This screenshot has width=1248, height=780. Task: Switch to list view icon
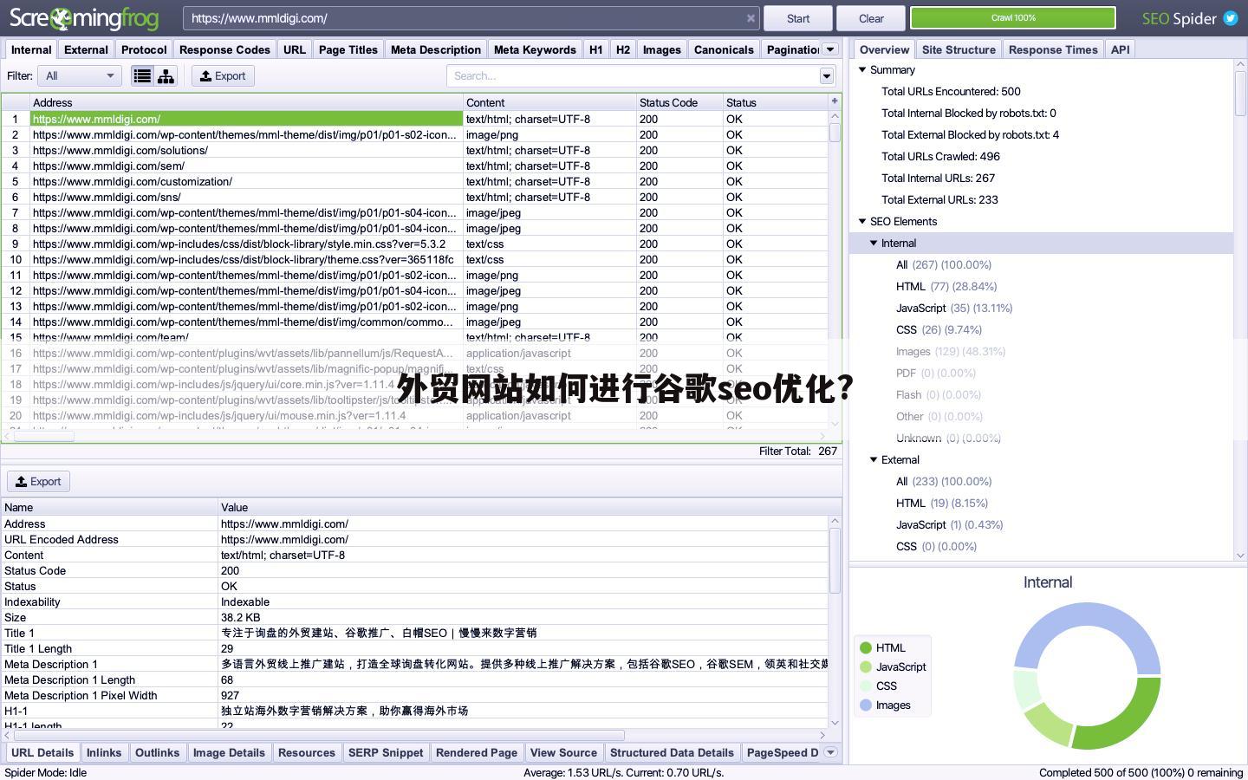click(x=142, y=76)
